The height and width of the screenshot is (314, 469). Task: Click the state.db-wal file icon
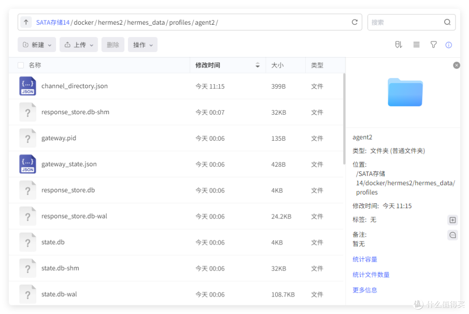[x=27, y=294]
